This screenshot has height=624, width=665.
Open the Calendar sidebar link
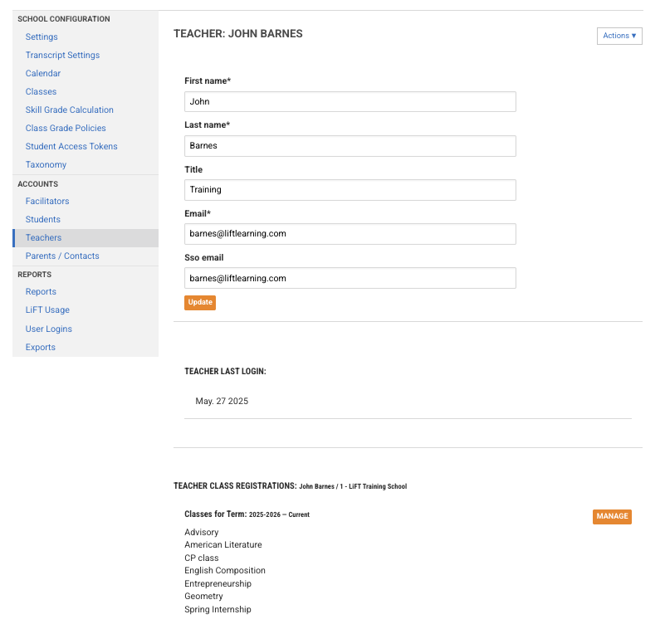pyautogui.click(x=43, y=73)
